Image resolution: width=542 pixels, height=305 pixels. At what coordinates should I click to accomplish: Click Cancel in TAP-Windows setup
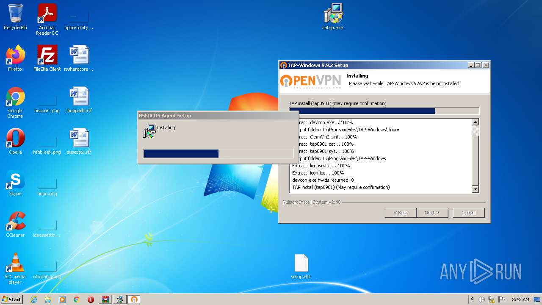469,213
